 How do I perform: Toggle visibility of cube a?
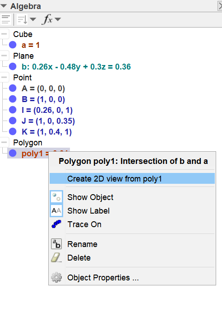13,45
